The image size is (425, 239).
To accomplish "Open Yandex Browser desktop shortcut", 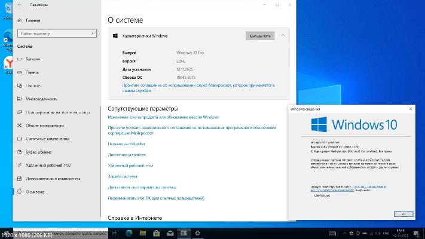I will [8, 62].
